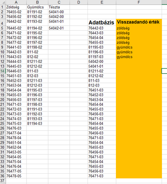
Task: Select the Adatbázis heading cell
Action: (x=102, y=22)
